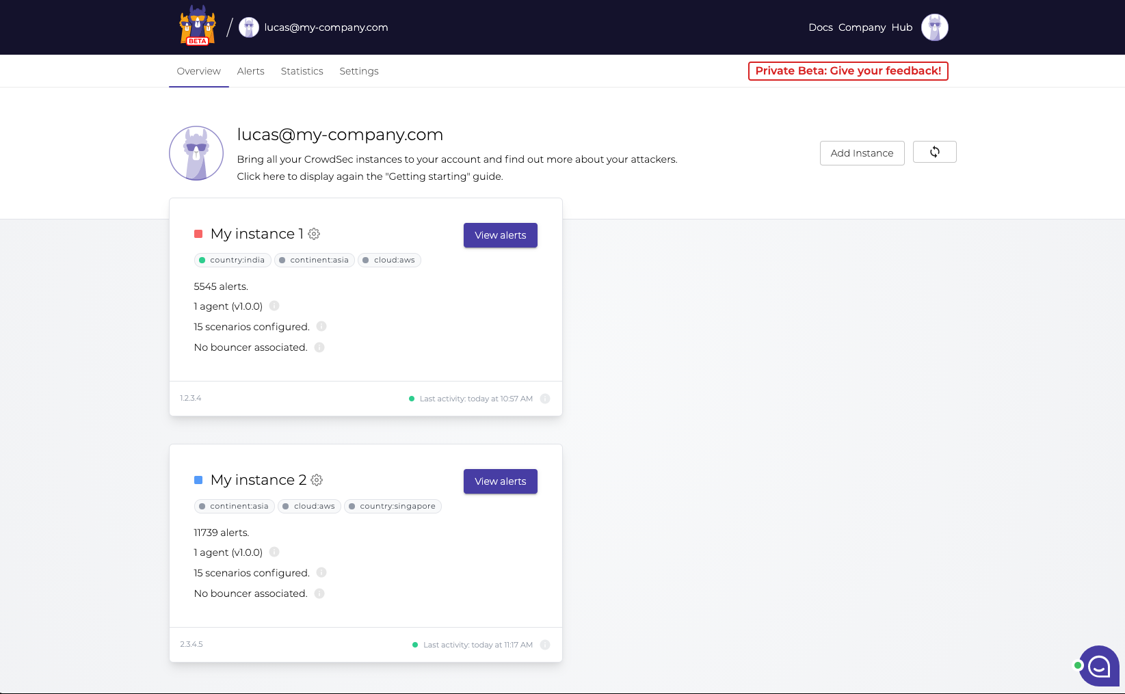Screen dimensions: 1125x694
Task: Click the red status square of My instance 1
Action: pos(198,233)
